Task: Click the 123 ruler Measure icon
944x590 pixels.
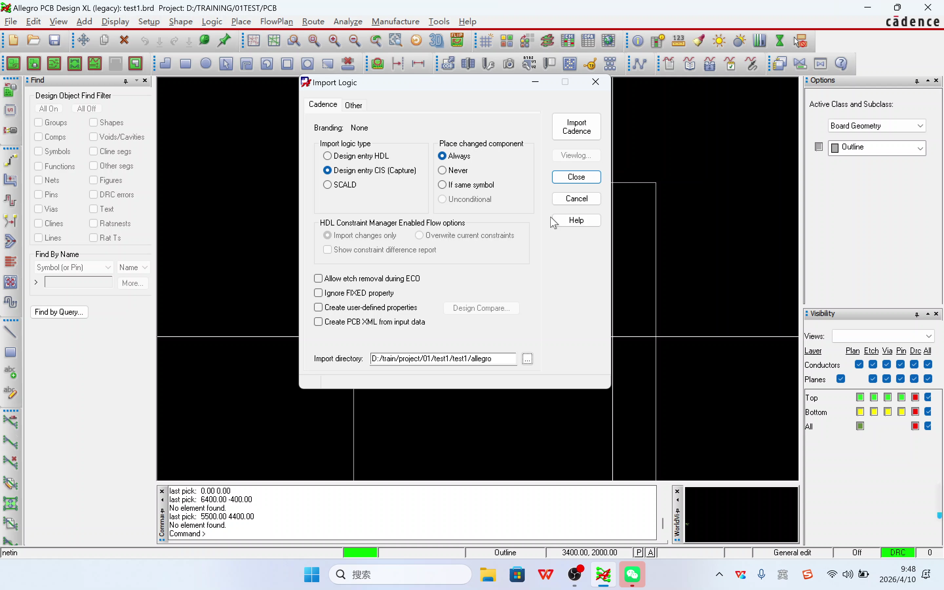Action: tap(678, 40)
